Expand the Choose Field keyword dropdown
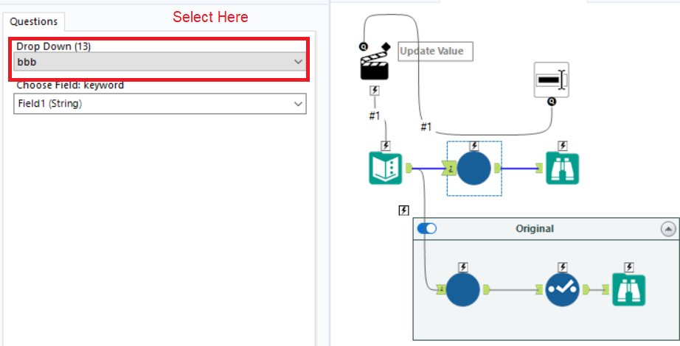The height and width of the screenshot is (346, 680). coord(160,104)
